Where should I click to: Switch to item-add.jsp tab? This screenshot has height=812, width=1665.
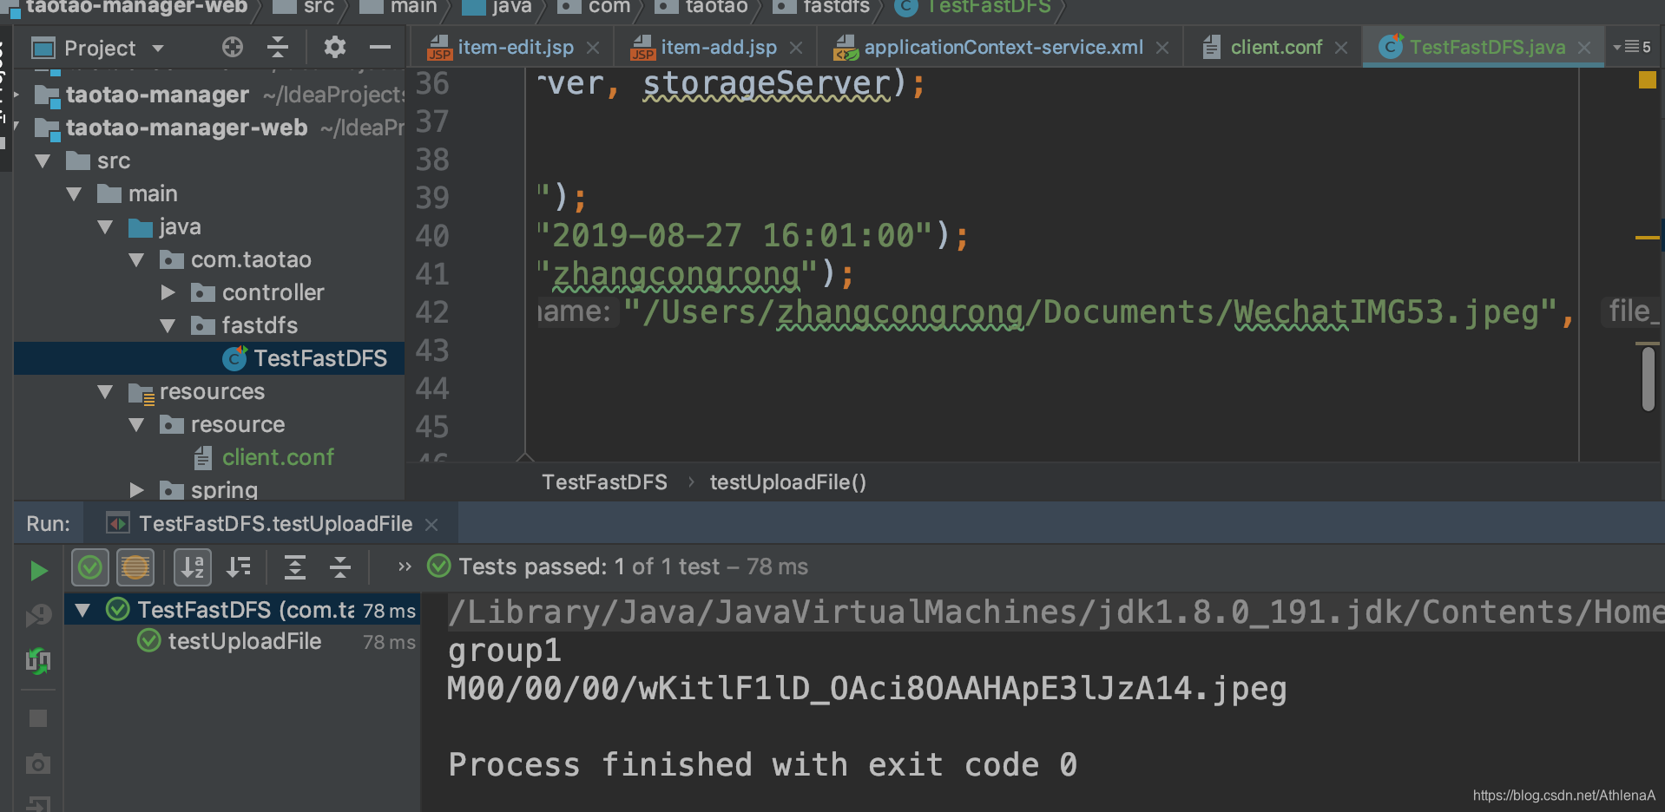719,47
